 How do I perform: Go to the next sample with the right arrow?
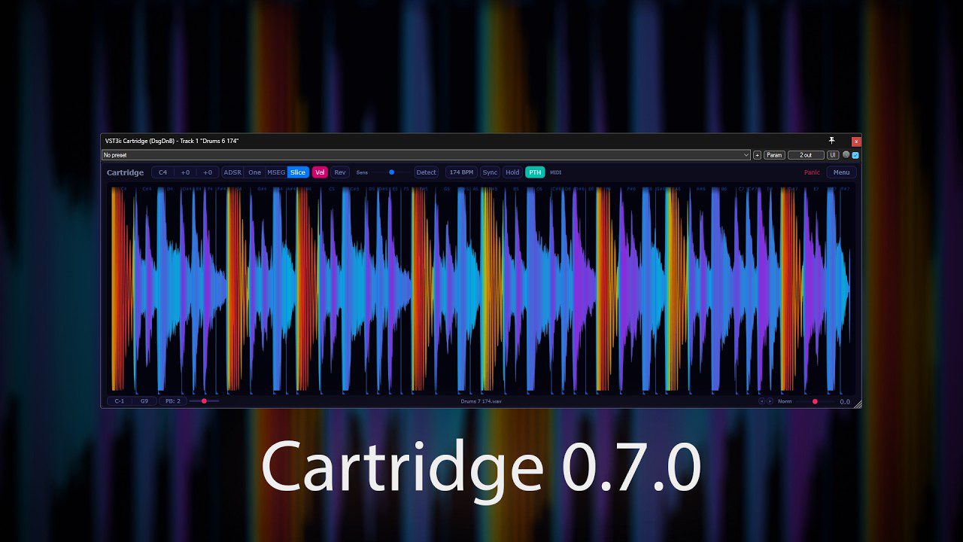tap(770, 401)
